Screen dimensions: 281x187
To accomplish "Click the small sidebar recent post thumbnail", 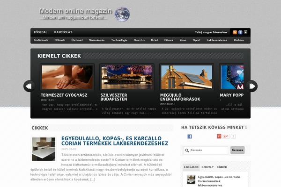I will 191,180.
